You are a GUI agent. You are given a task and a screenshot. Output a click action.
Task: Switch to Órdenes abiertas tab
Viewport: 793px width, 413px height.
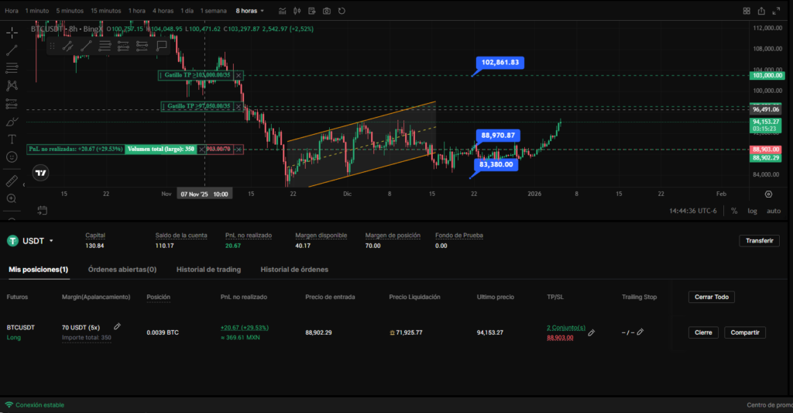122,270
